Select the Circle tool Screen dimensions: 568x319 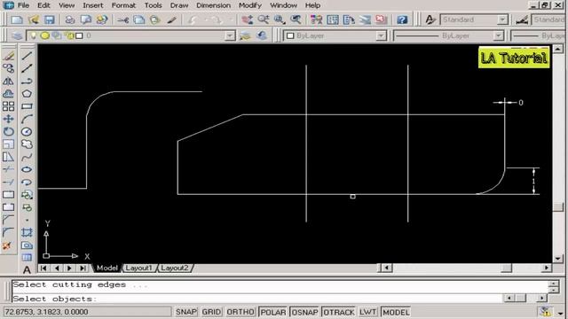pyautogui.click(x=27, y=132)
